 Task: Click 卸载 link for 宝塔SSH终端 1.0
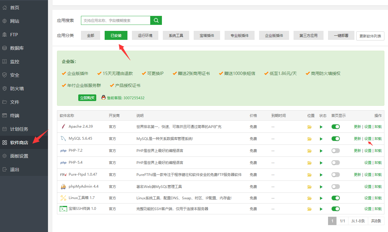point(378,209)
